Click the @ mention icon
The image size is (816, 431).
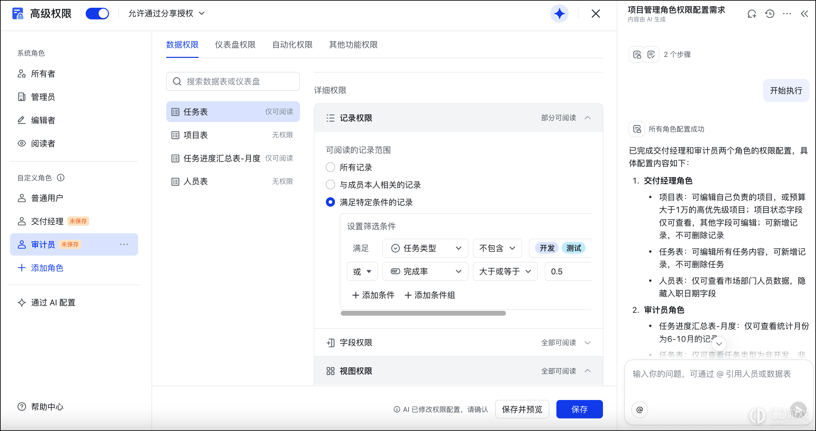coord(639,410)
